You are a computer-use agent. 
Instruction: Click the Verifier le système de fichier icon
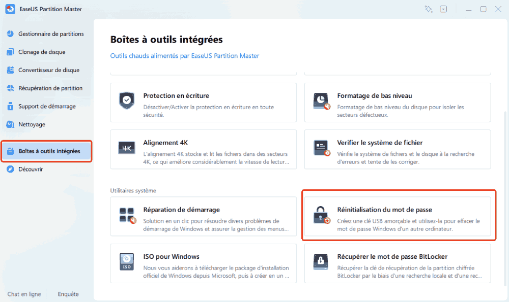(x=321, y=148)
